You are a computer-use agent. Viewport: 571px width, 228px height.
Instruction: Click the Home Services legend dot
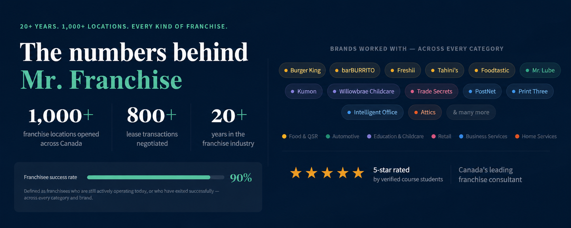[x=517, y=136]
